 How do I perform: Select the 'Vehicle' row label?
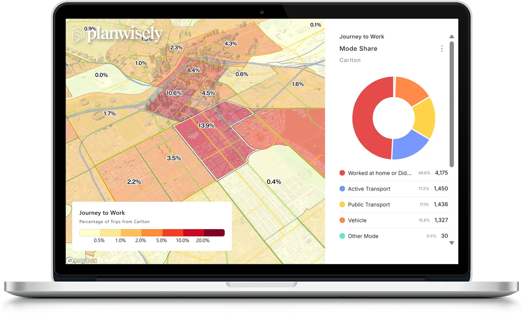(357, 220)
